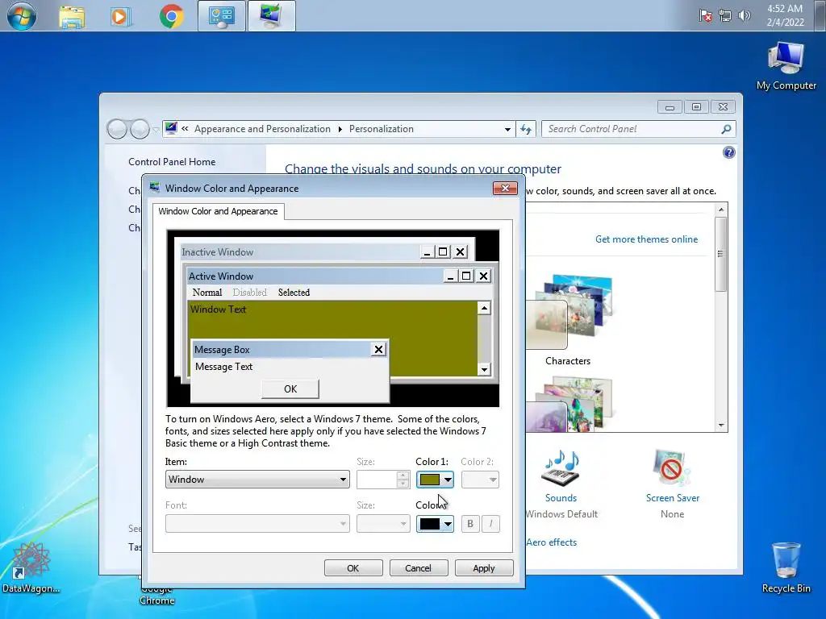Open the Sounds settings icon
This screenshot has width=826, height=619.
pyautogui.click(x=561, y=468)
